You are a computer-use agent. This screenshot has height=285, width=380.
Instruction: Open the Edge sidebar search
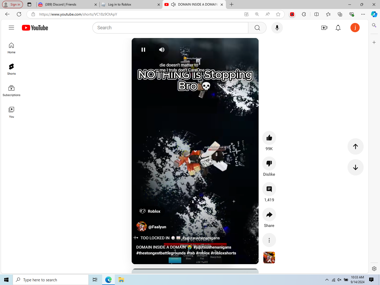[x=374, y=25]
